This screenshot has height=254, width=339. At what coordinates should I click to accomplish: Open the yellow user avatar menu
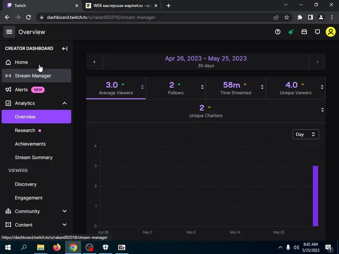tap(331, 32)
